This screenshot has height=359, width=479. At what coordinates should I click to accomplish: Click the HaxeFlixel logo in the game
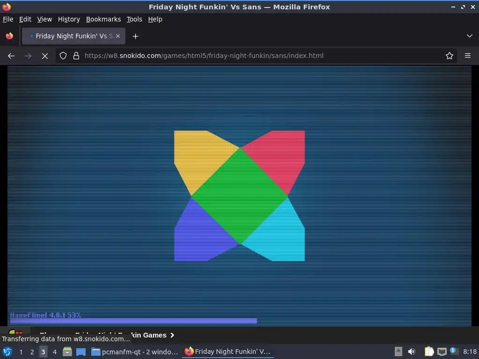pyautogui.click(x=239, y=196)
